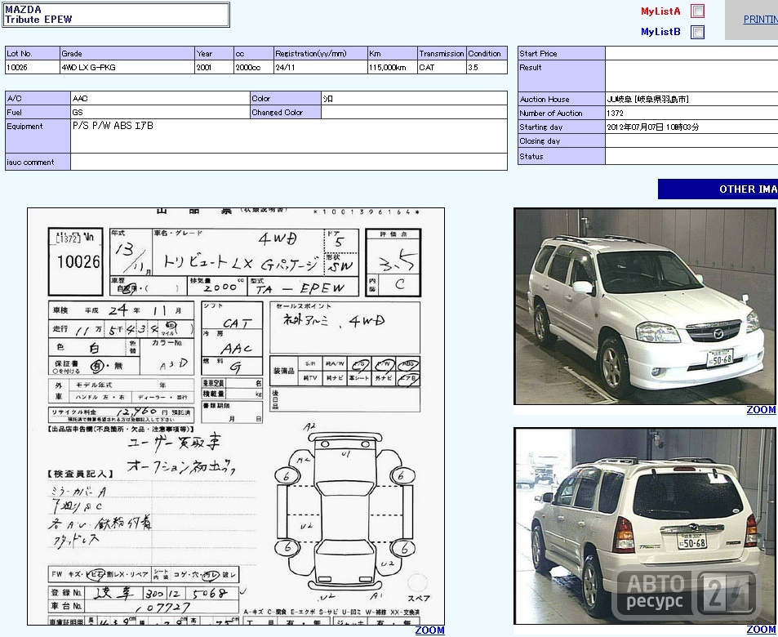This screenshot has height=637, width=778.
Task: Click the MyListA label
Action: pyautogui.click(x=660, y=11)
